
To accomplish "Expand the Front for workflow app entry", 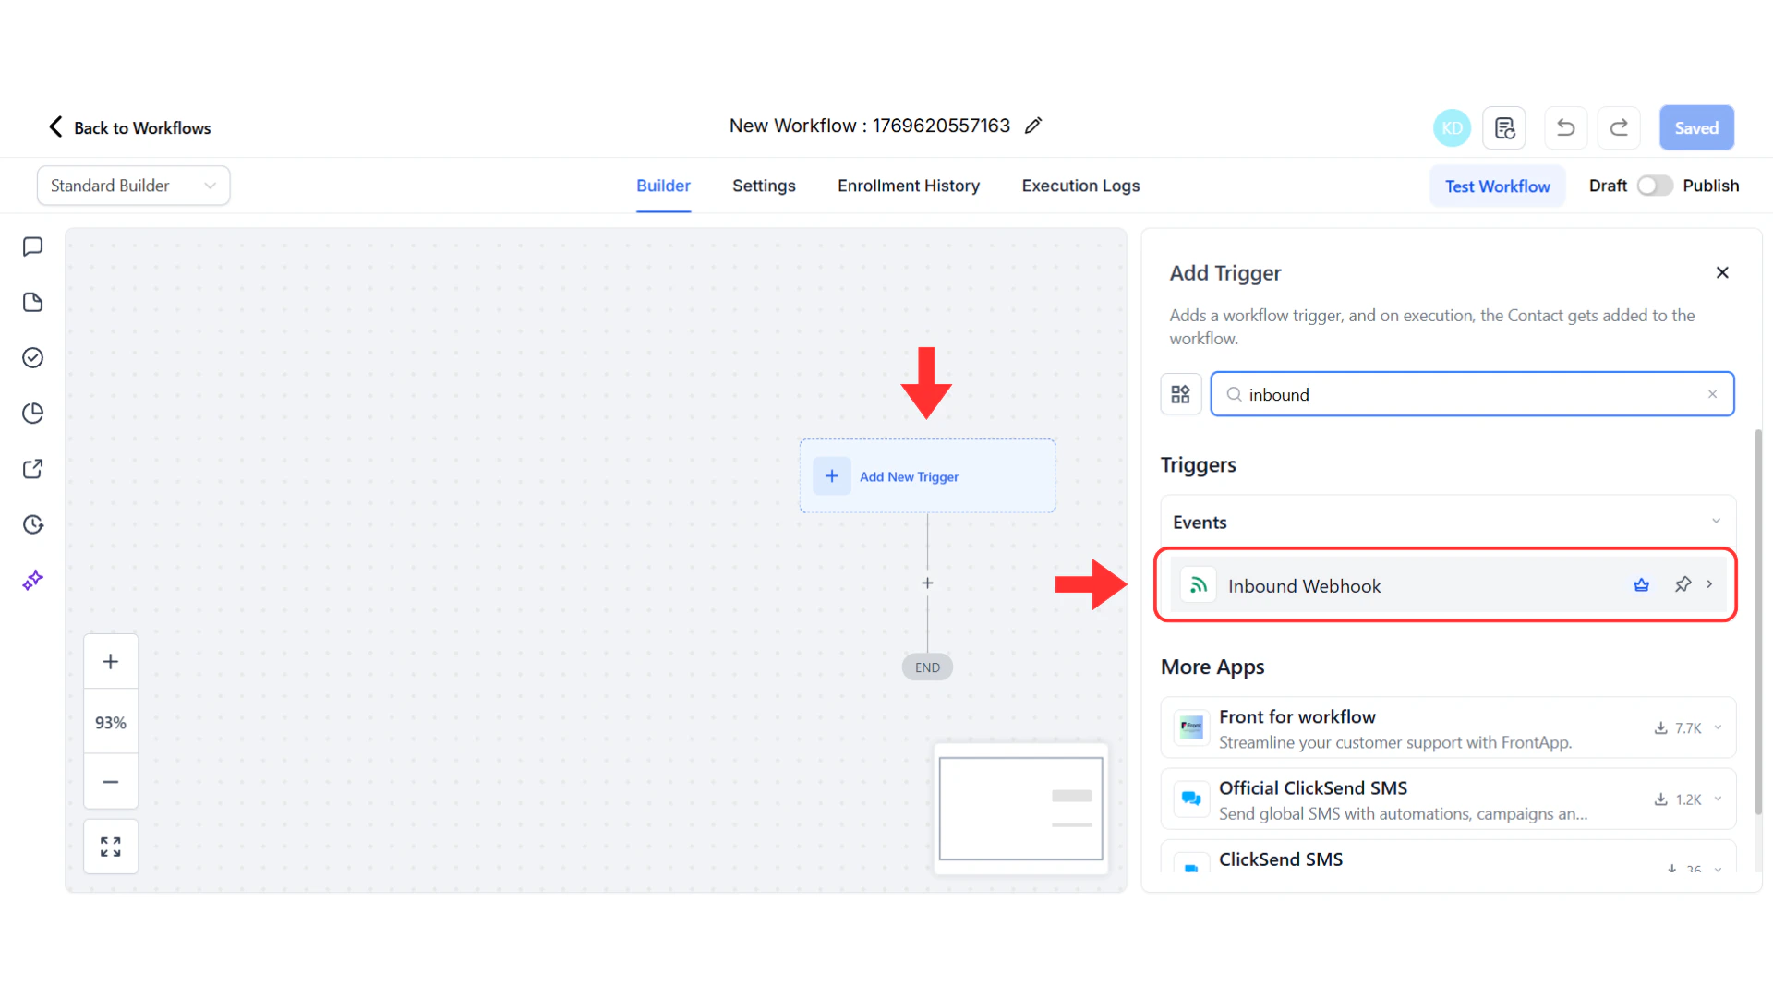I will tap(1717, 727).
